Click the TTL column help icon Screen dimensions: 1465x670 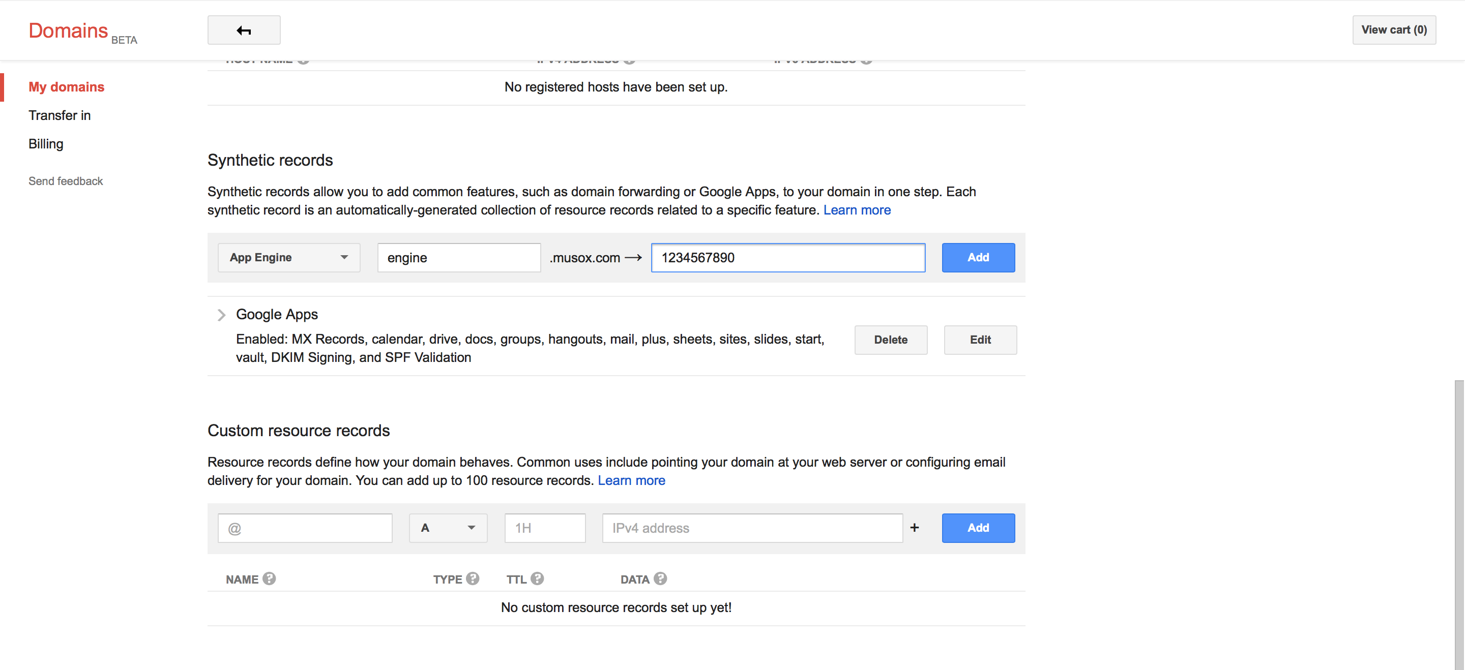pyautogui.click(x=537, y=578)
